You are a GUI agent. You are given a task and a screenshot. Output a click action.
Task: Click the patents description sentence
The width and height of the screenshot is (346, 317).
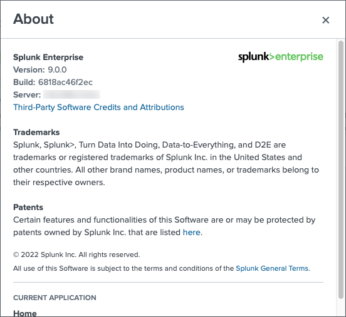(164, 226)
